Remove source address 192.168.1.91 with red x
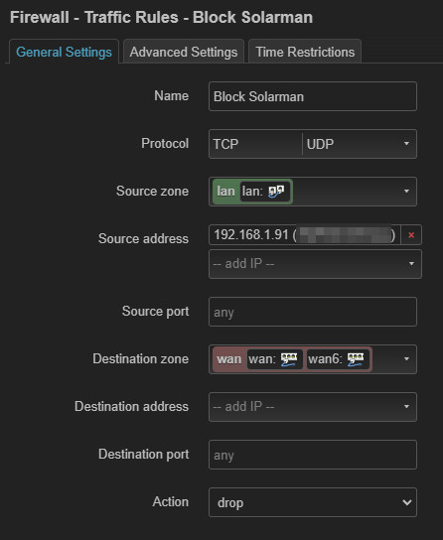The image size is (443, 540). pos(411,235)
